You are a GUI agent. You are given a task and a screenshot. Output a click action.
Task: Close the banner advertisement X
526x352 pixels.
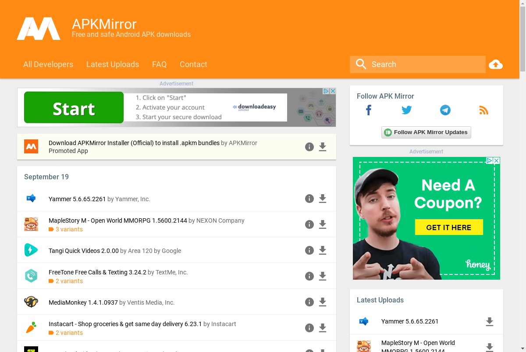point(333,91)
